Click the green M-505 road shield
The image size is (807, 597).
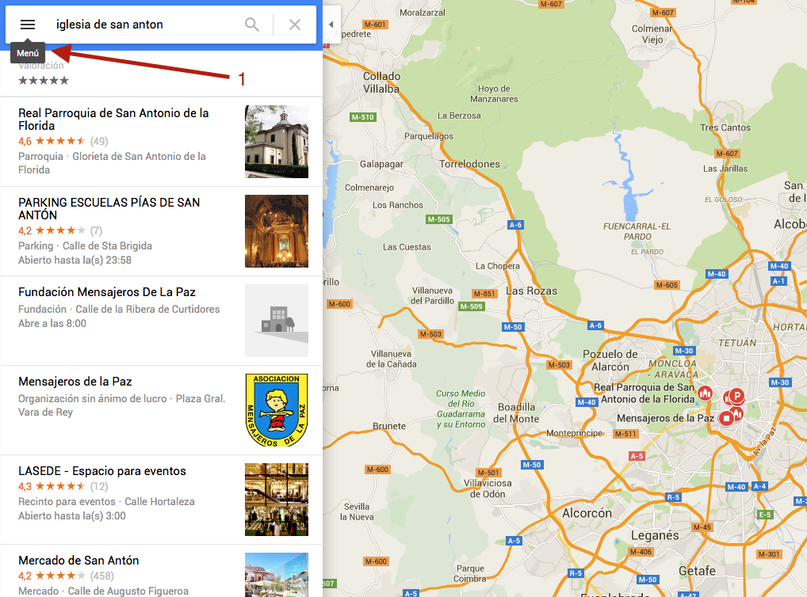click(x=438, y=219)
